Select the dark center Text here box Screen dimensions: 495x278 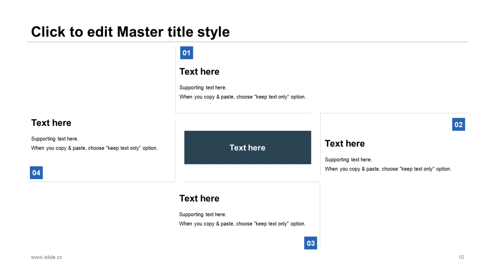(x=247, y=147)
